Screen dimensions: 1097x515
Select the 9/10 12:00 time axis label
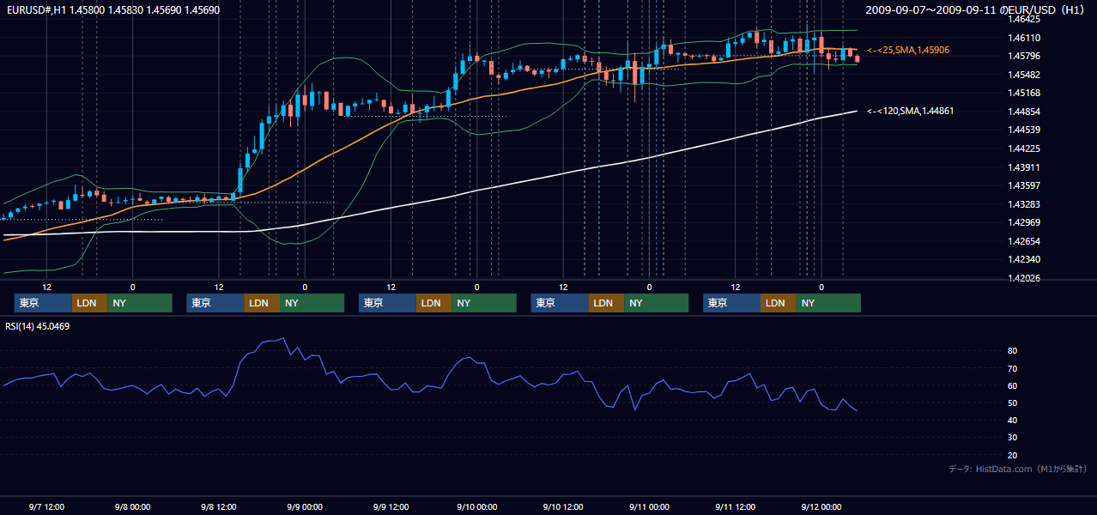point(562,506)
